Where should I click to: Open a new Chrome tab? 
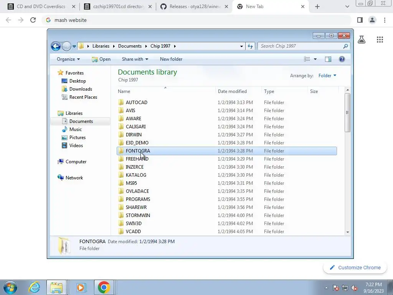tap(317, 7)
